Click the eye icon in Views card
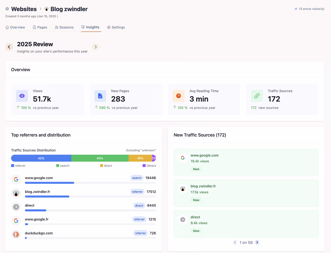The height and width of the screenshot is (253, 331). pyautogui.click(x=22, y=96)
